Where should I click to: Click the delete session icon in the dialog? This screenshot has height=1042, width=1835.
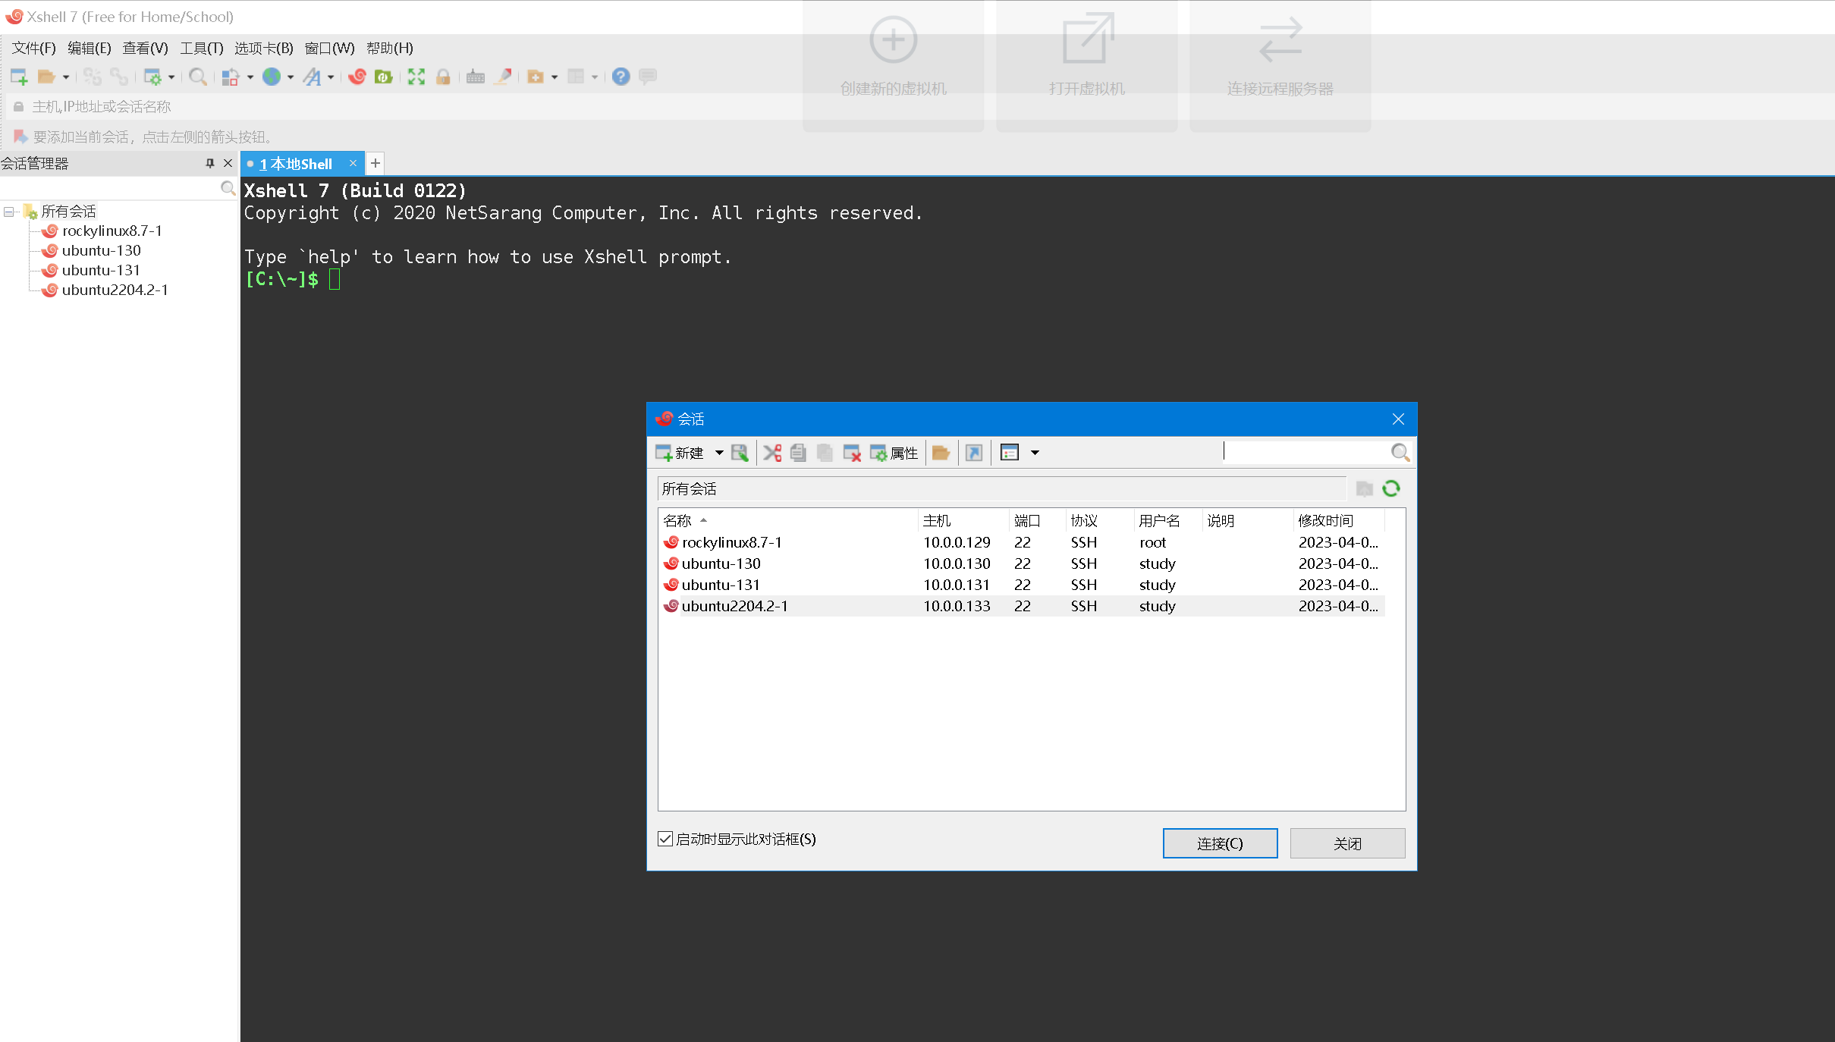(x=851, y=453)
